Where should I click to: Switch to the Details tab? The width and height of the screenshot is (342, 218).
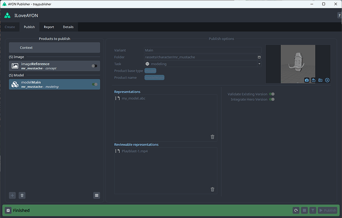[68, 27]
